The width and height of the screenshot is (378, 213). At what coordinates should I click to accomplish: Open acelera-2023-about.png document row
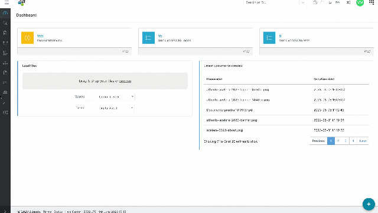point(286,130)
